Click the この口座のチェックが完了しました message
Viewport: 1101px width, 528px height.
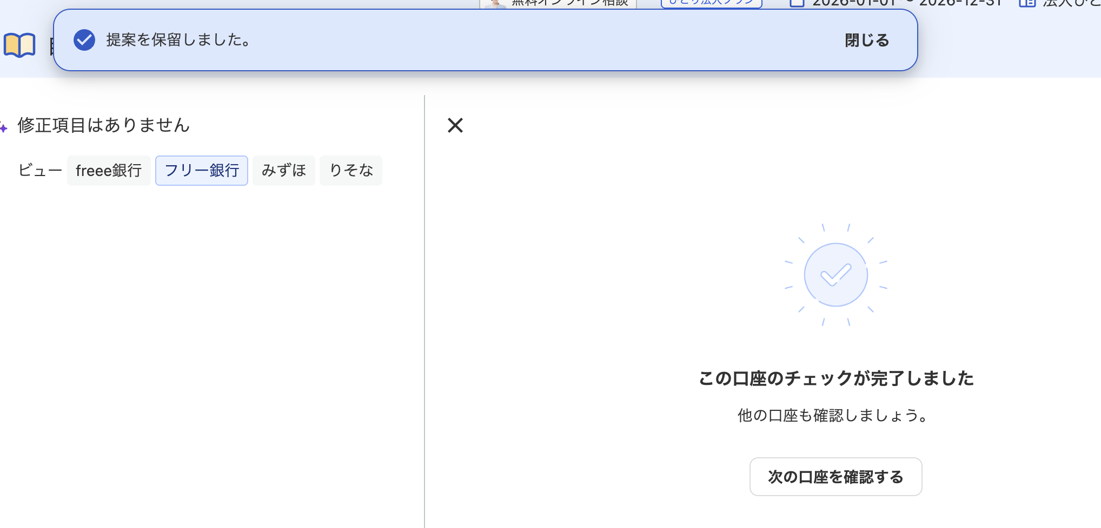(x=836, y=378)
